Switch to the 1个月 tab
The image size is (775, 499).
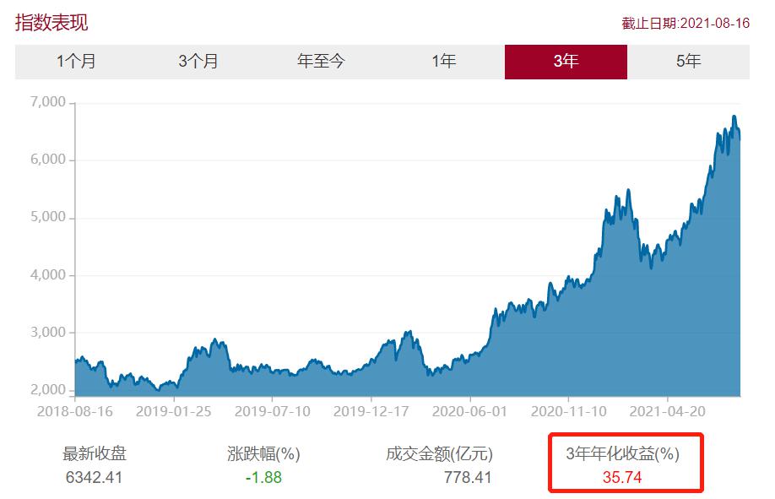(x=76, y=62)
